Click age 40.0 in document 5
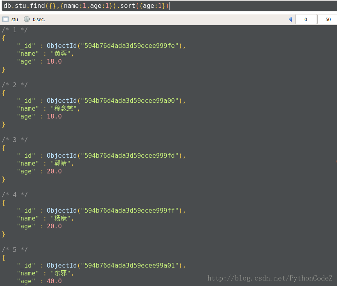Viewport: 337px width, 286px height. point(54,281)
